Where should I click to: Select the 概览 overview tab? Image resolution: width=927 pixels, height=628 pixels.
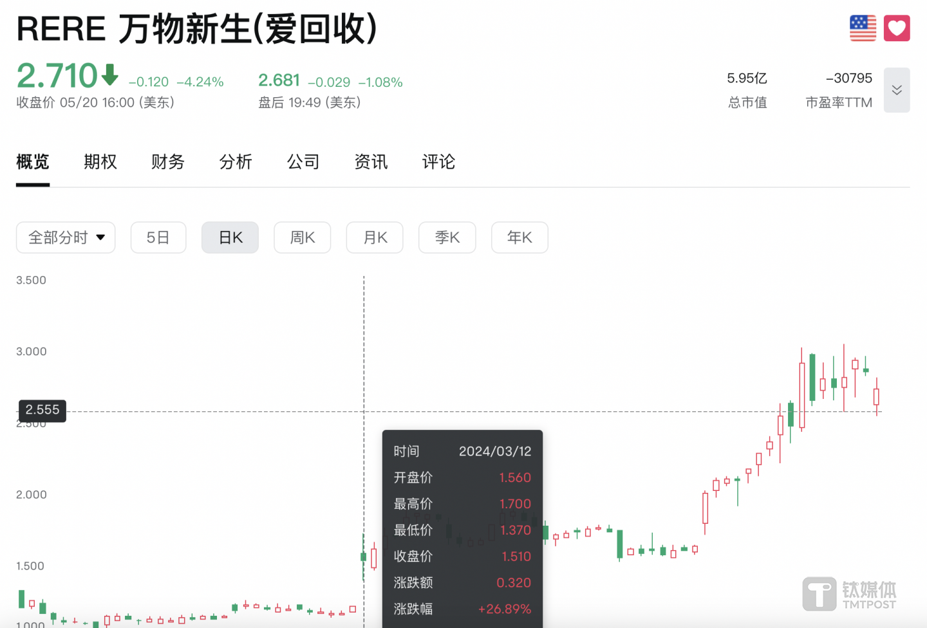[x=33, y=162]
